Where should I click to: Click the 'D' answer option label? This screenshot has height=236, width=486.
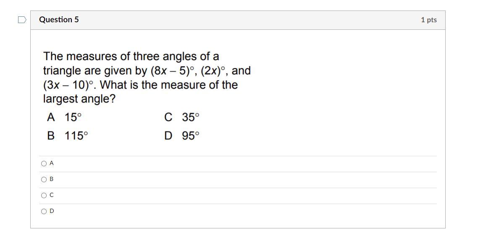(52, 211)
